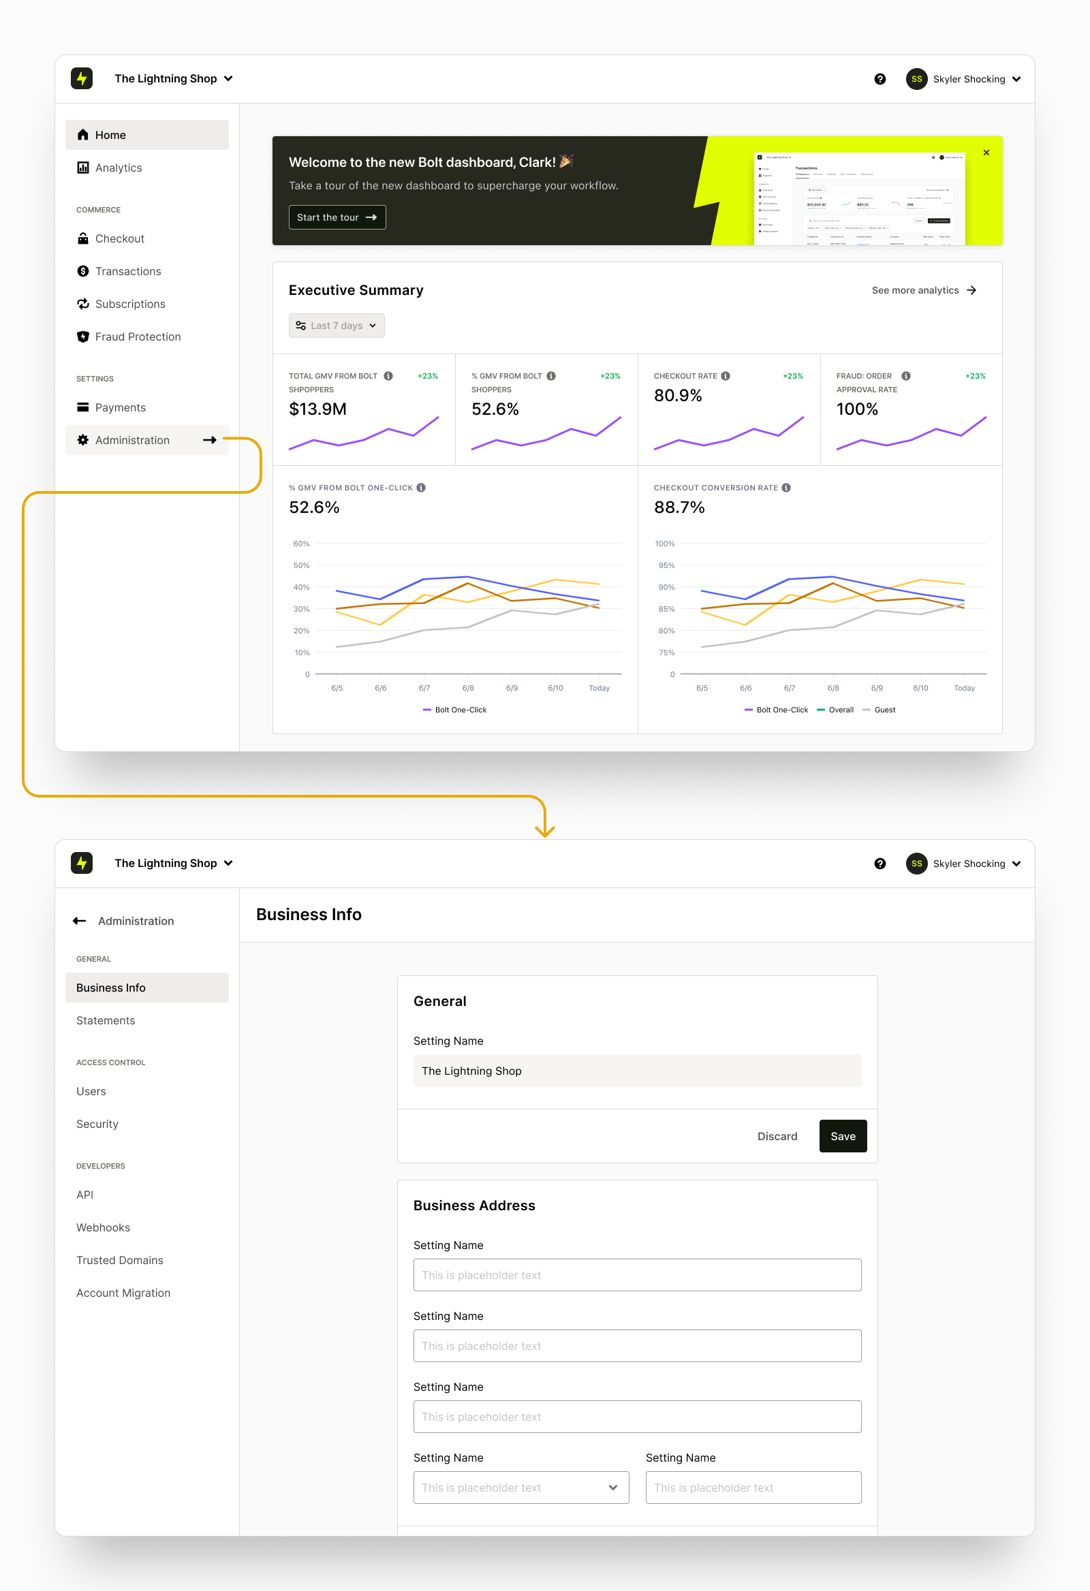Follow the See more analytics link
Viewport: 1090px width, 1591px height.
[923, 290]
